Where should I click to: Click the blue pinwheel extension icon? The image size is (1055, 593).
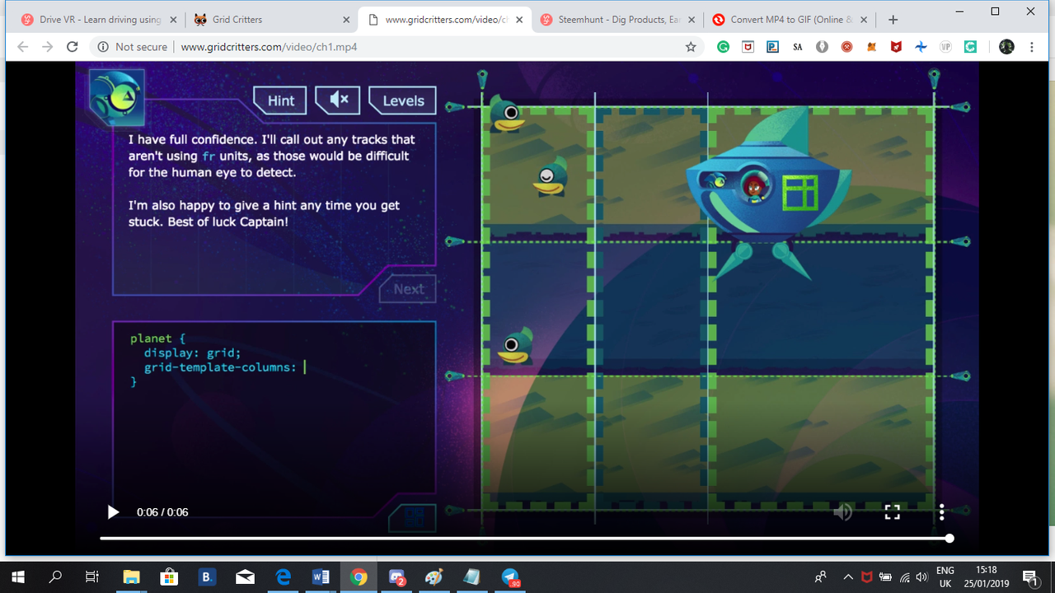pos(921,47)
